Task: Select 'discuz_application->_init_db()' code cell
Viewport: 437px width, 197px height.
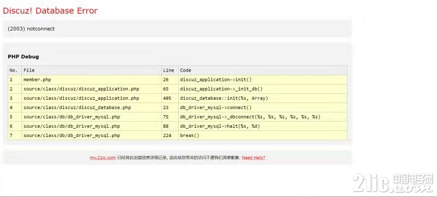Action: click(263, 89)
